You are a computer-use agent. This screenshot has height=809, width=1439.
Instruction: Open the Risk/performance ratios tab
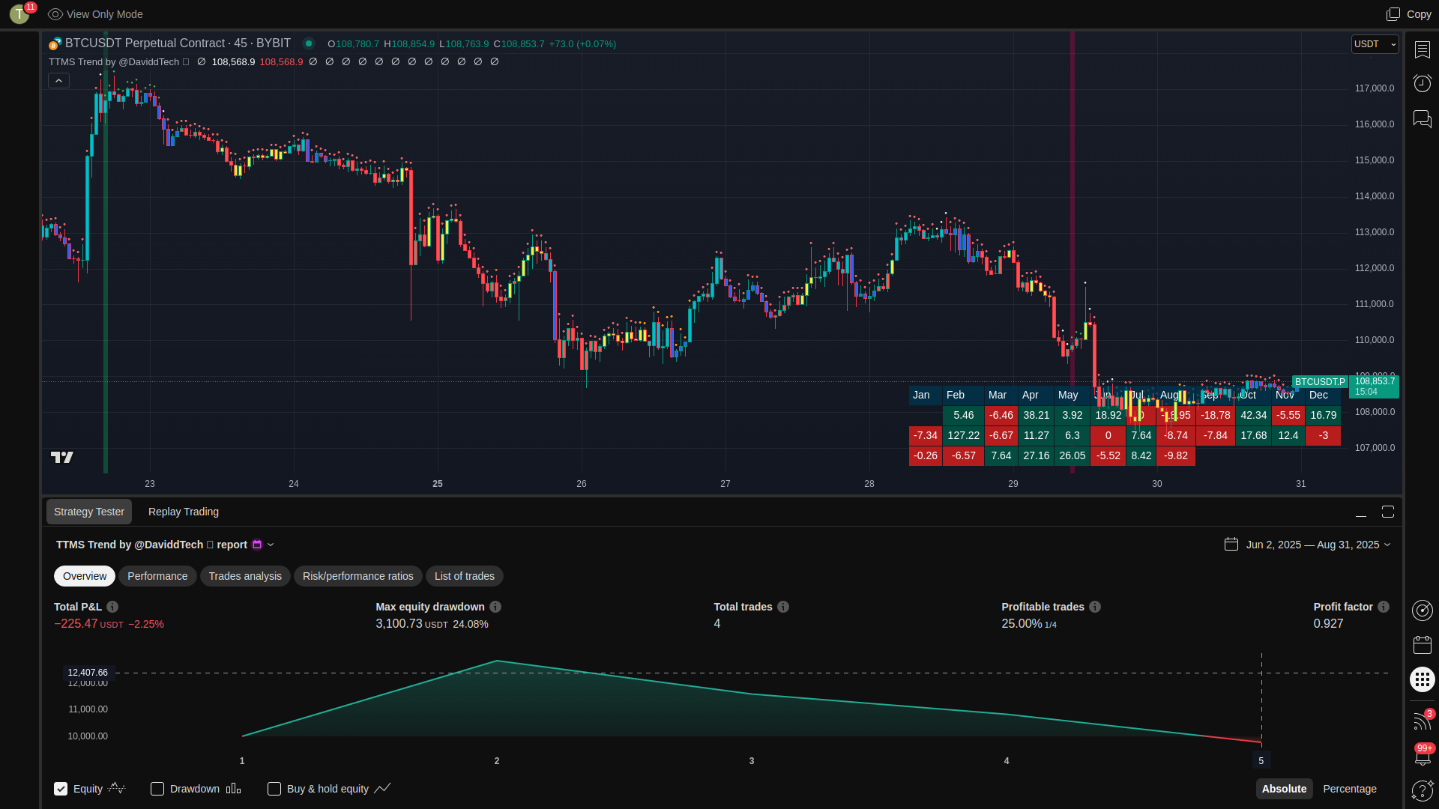[358, 576]
